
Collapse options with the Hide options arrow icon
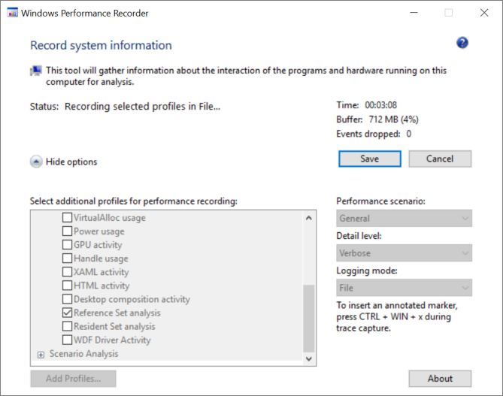pos(36,162)
